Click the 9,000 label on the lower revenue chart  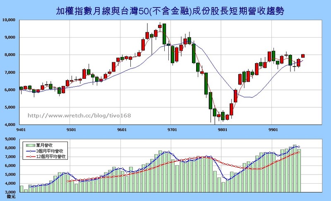click(10, 139)
